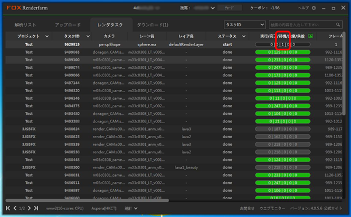Open the settings gear icon
This screenshot has height=217, width=351.
click(x=314, y=8)
